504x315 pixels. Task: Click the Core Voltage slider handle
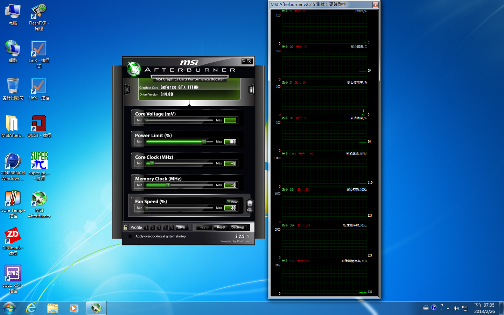[147, 120]
